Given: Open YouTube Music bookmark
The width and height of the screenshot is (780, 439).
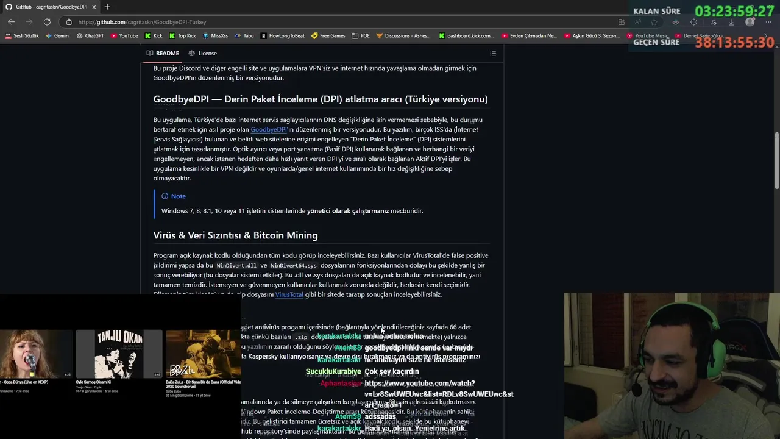Looking at the screenshot, I should (648, 35).
